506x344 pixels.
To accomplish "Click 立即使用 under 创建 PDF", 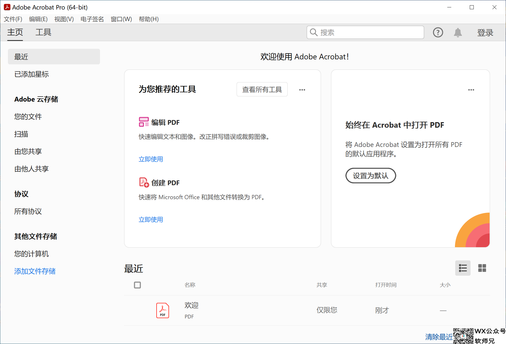I will (151, 219).
